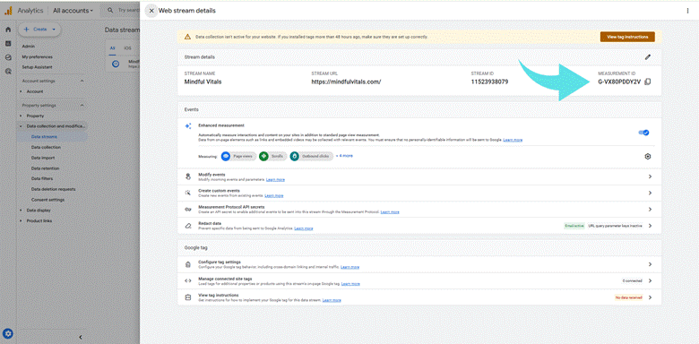The height and width of the screenshot is (344, 699).
Task: Copy the Measurement ID
Action: point(648,82)
